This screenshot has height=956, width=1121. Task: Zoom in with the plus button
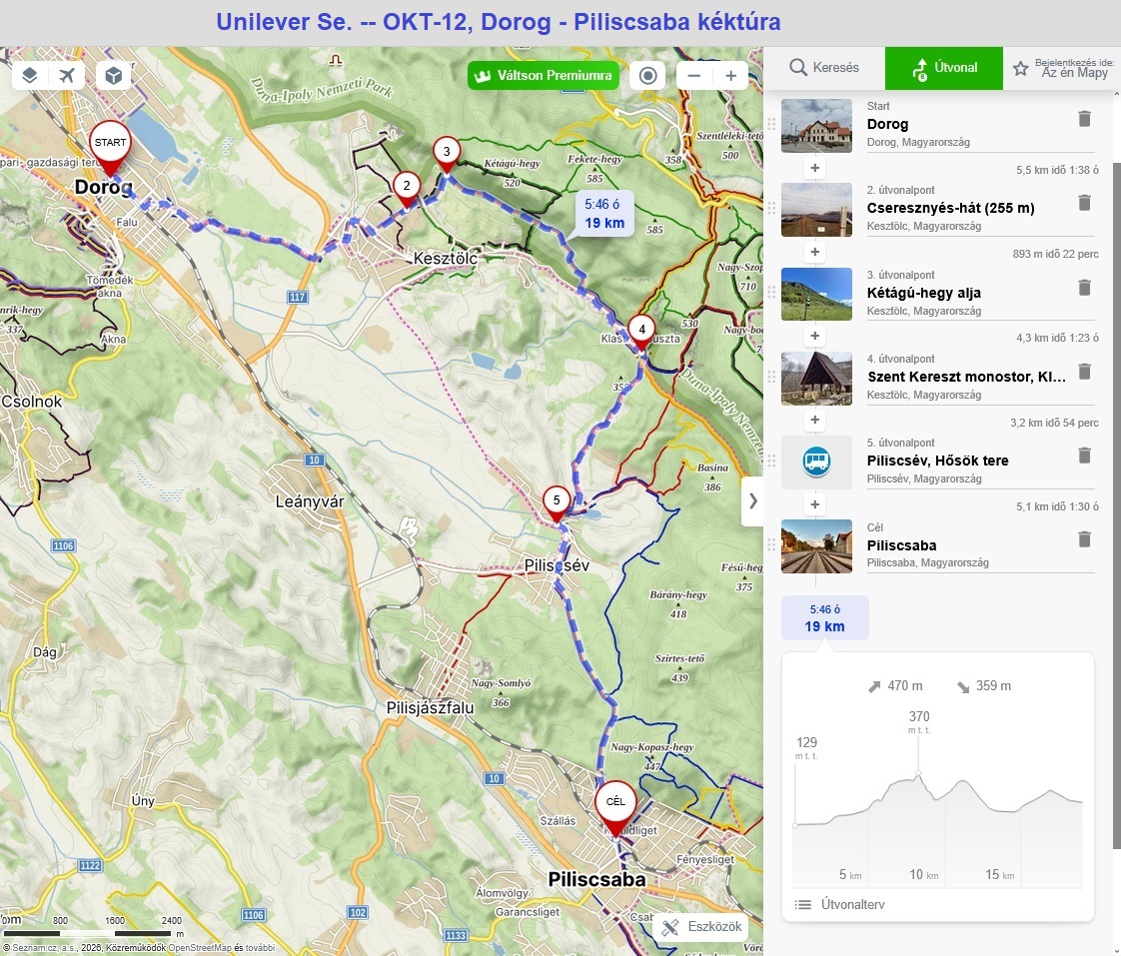[730, 76]
